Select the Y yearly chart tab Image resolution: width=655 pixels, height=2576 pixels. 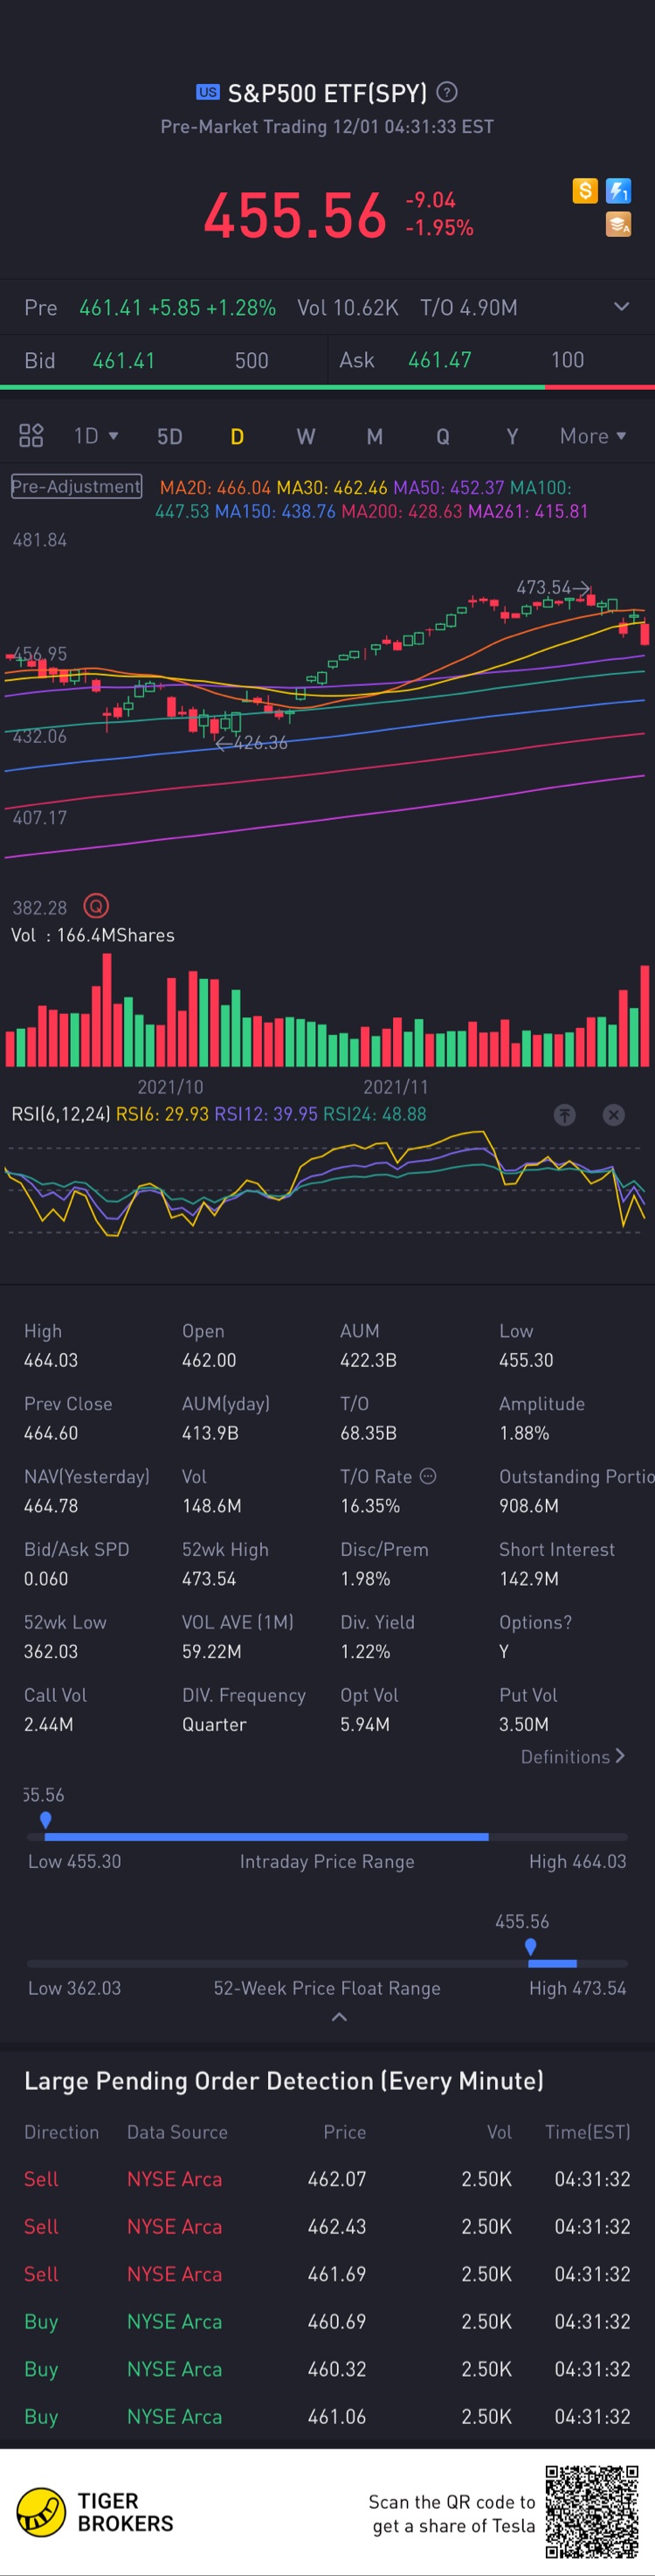(x=511, y=436)
